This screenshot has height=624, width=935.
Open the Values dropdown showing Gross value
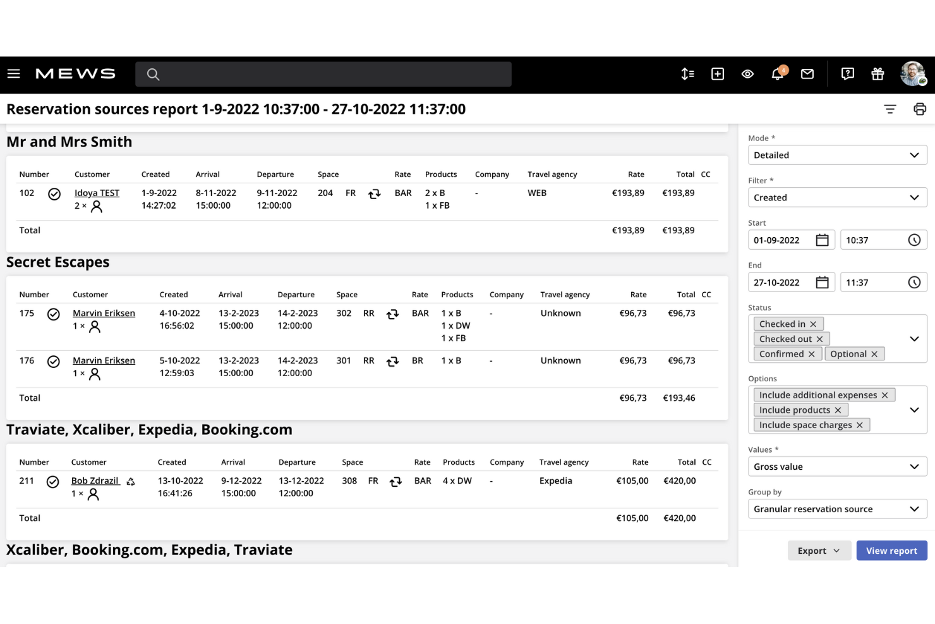(837, 467)
